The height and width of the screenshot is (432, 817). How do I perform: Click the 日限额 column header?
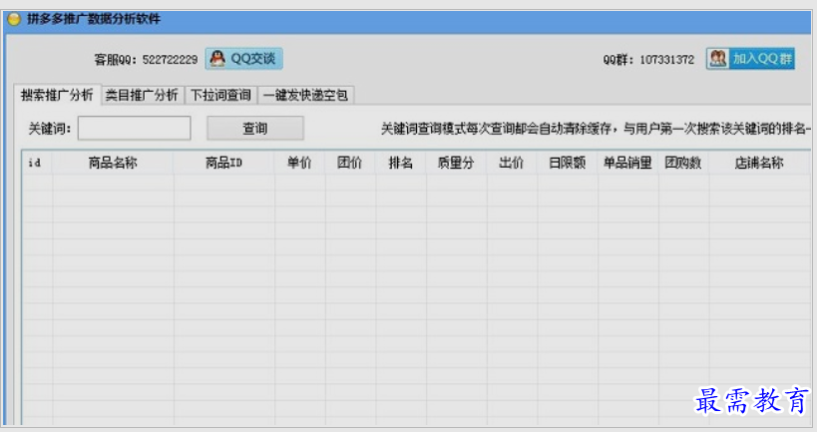point(567,163)
